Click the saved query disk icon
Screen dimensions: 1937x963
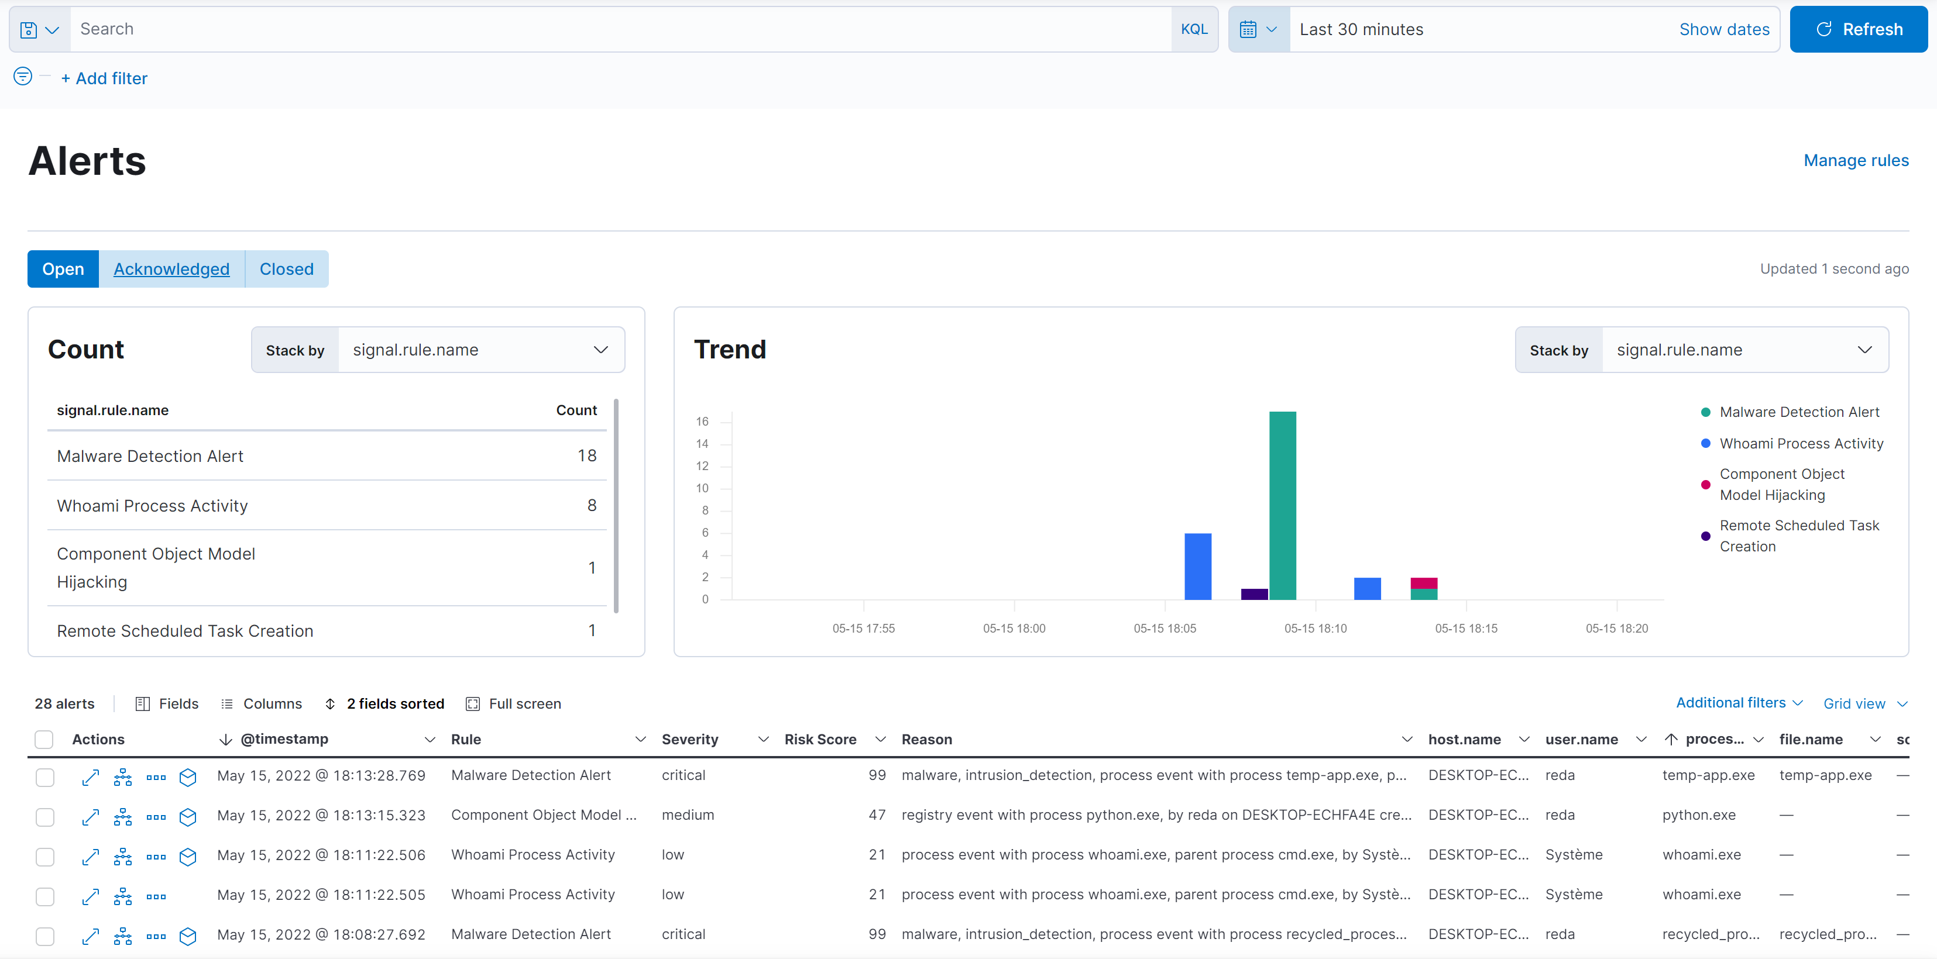click(x=29, y=30)
